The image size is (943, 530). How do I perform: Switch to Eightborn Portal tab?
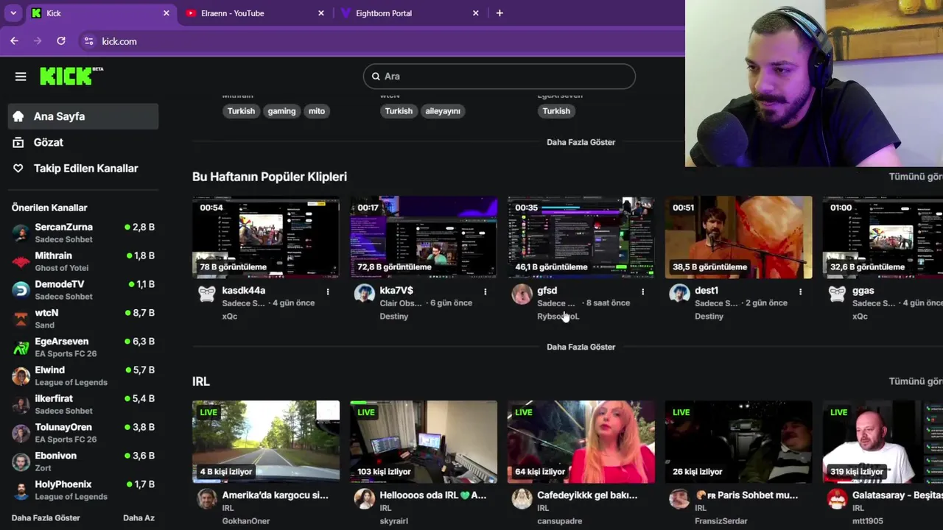pyautogui.click(x=410, y=13)
